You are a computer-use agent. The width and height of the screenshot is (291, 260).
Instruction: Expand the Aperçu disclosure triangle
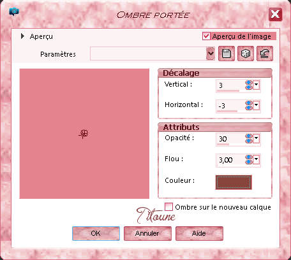pyautogui.click(x=22, y=36)
